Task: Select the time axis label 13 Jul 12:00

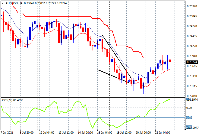Action: pyautogui.click(x=66, y=133)
